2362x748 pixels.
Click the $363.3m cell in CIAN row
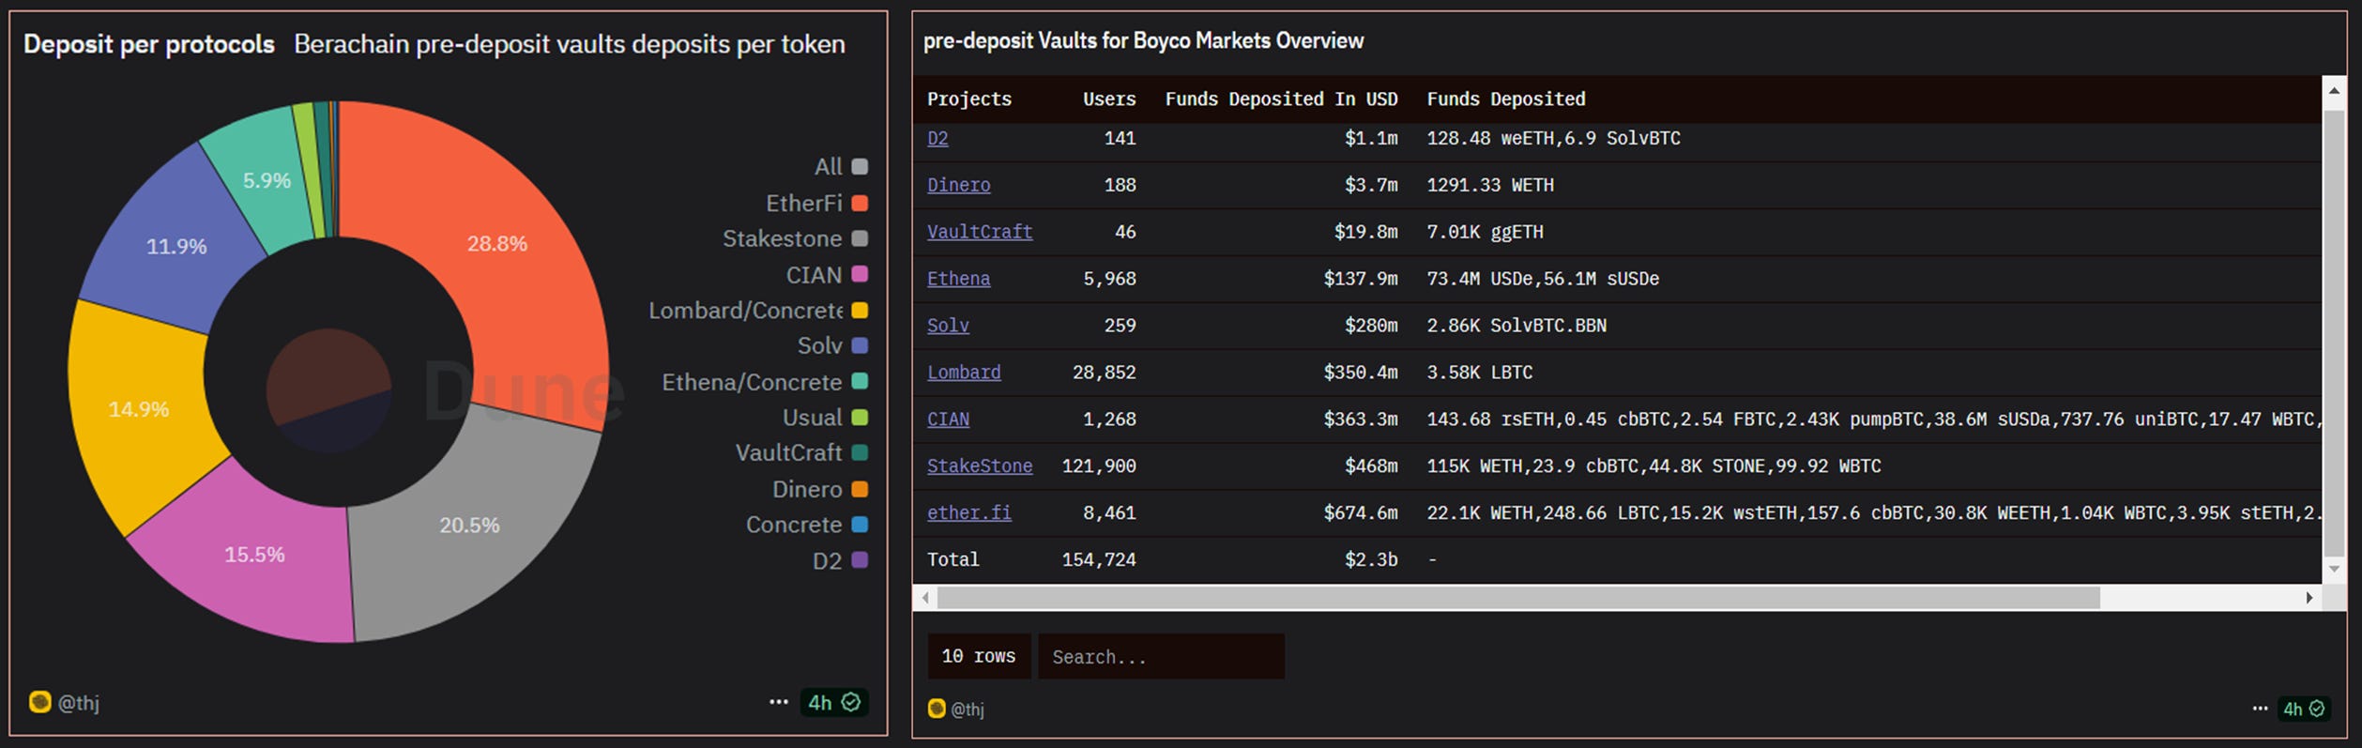[1361, 420]
